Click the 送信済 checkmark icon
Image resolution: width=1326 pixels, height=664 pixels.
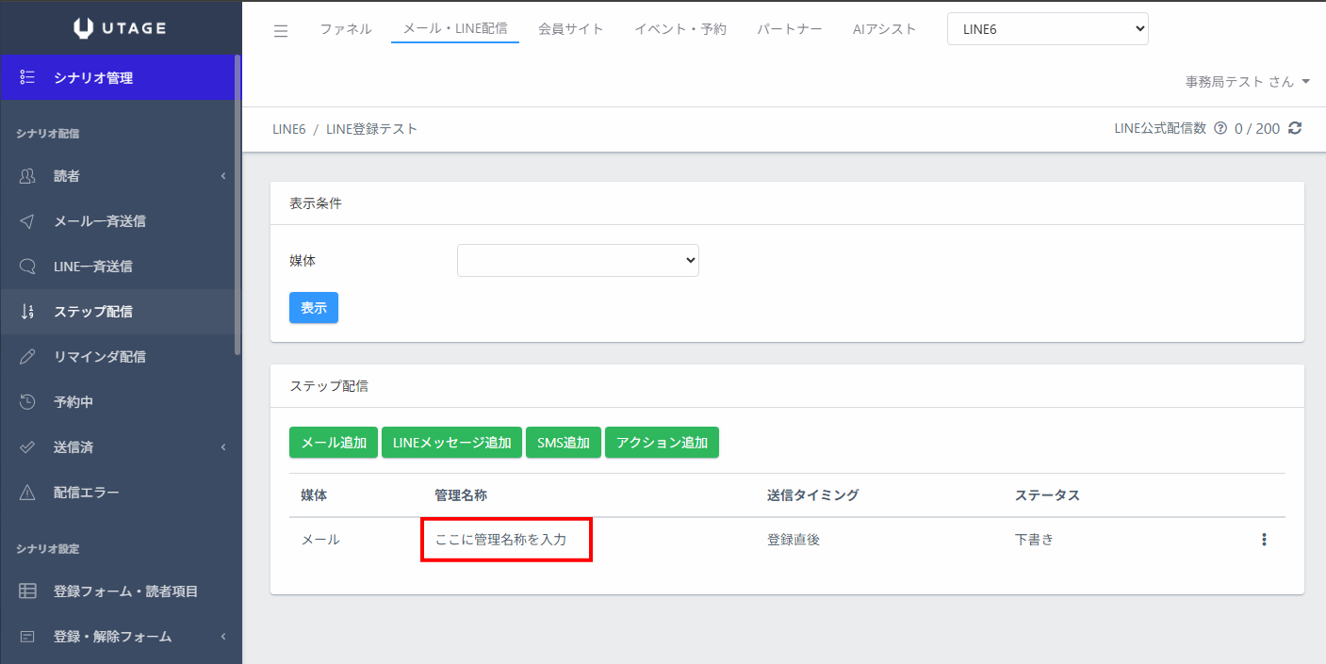point(27,447)
